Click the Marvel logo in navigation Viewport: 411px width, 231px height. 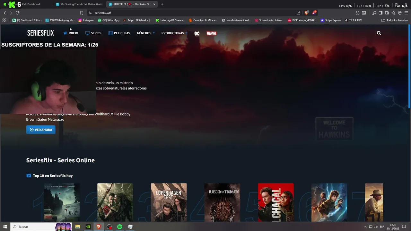pos(211,33)
